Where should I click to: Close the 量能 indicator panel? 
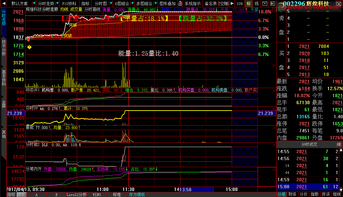point(274,128)
